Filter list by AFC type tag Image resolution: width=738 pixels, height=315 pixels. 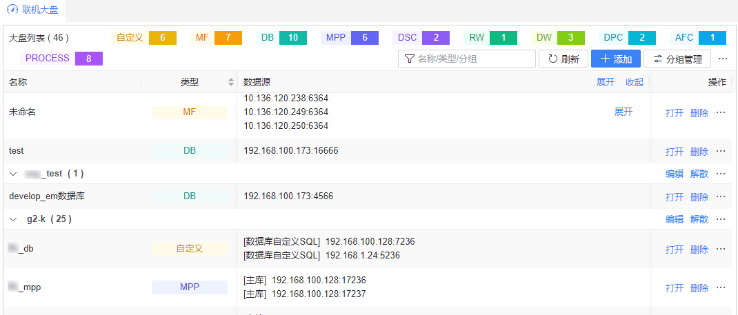coord(698,38)
